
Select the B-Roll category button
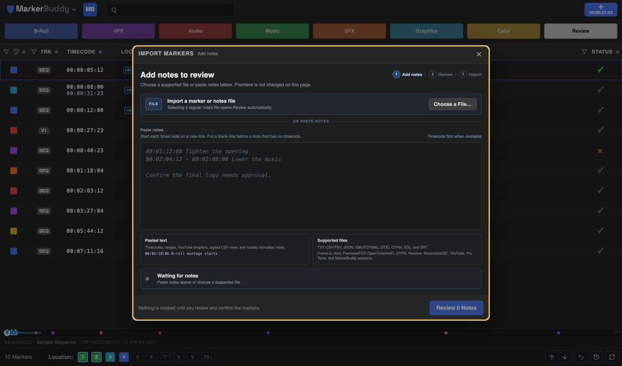[x=41, y=31]
